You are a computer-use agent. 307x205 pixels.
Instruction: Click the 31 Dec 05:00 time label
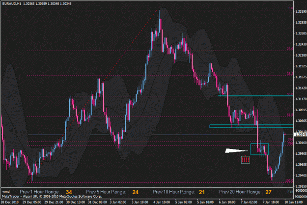[98, 202]
